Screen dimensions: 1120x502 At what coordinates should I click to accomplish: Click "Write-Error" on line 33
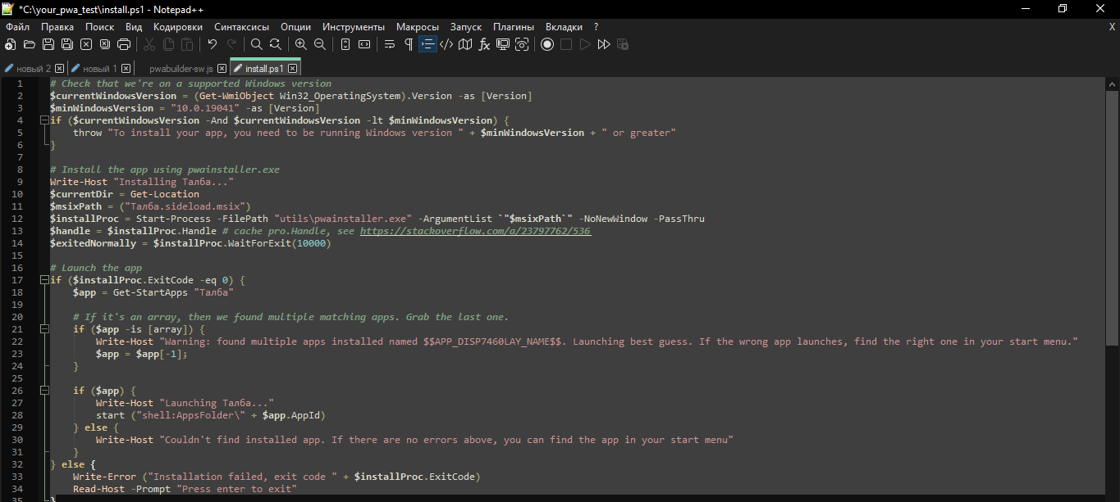click(x=105, y=477)
